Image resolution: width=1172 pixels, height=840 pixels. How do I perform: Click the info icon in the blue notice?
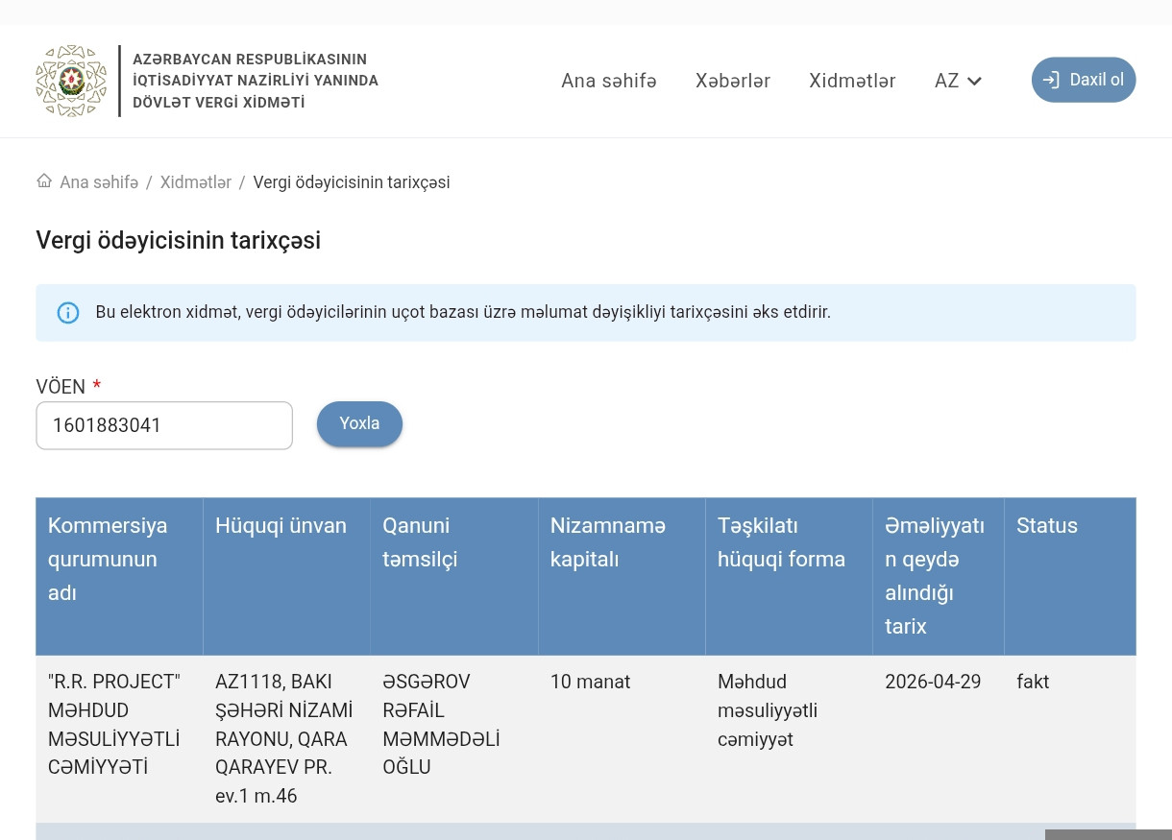point(68,313)
